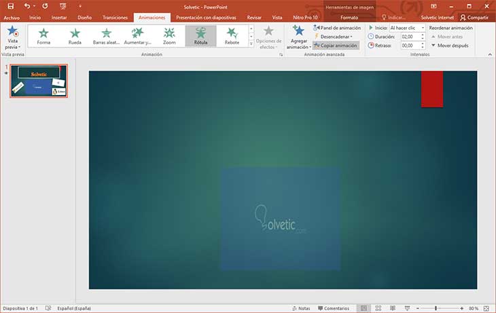Select slide 1 thumbnail in panel
The image size is (496, 313).
coord(39,81)
